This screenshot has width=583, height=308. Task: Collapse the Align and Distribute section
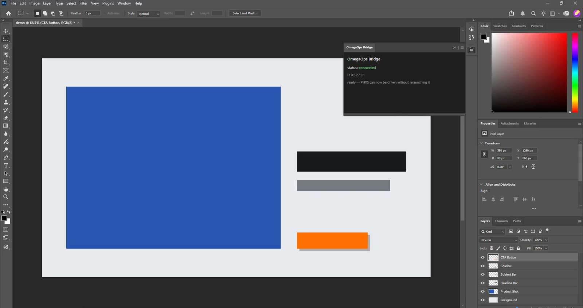(481, 185)
